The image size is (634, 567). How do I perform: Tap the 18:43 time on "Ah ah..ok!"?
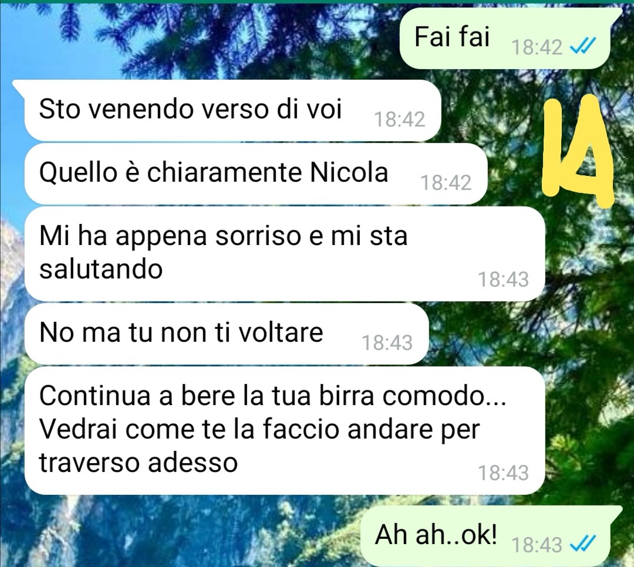coord(537,545)
